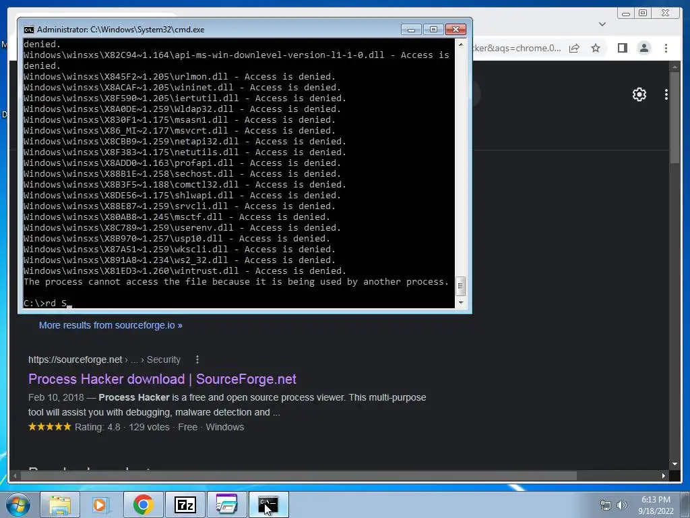Click the msvcrt.dll access denied line
690x518 pixels.
click(179, 131)
